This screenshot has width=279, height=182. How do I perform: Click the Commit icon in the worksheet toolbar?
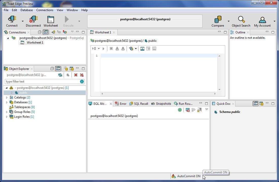(117, 48)
